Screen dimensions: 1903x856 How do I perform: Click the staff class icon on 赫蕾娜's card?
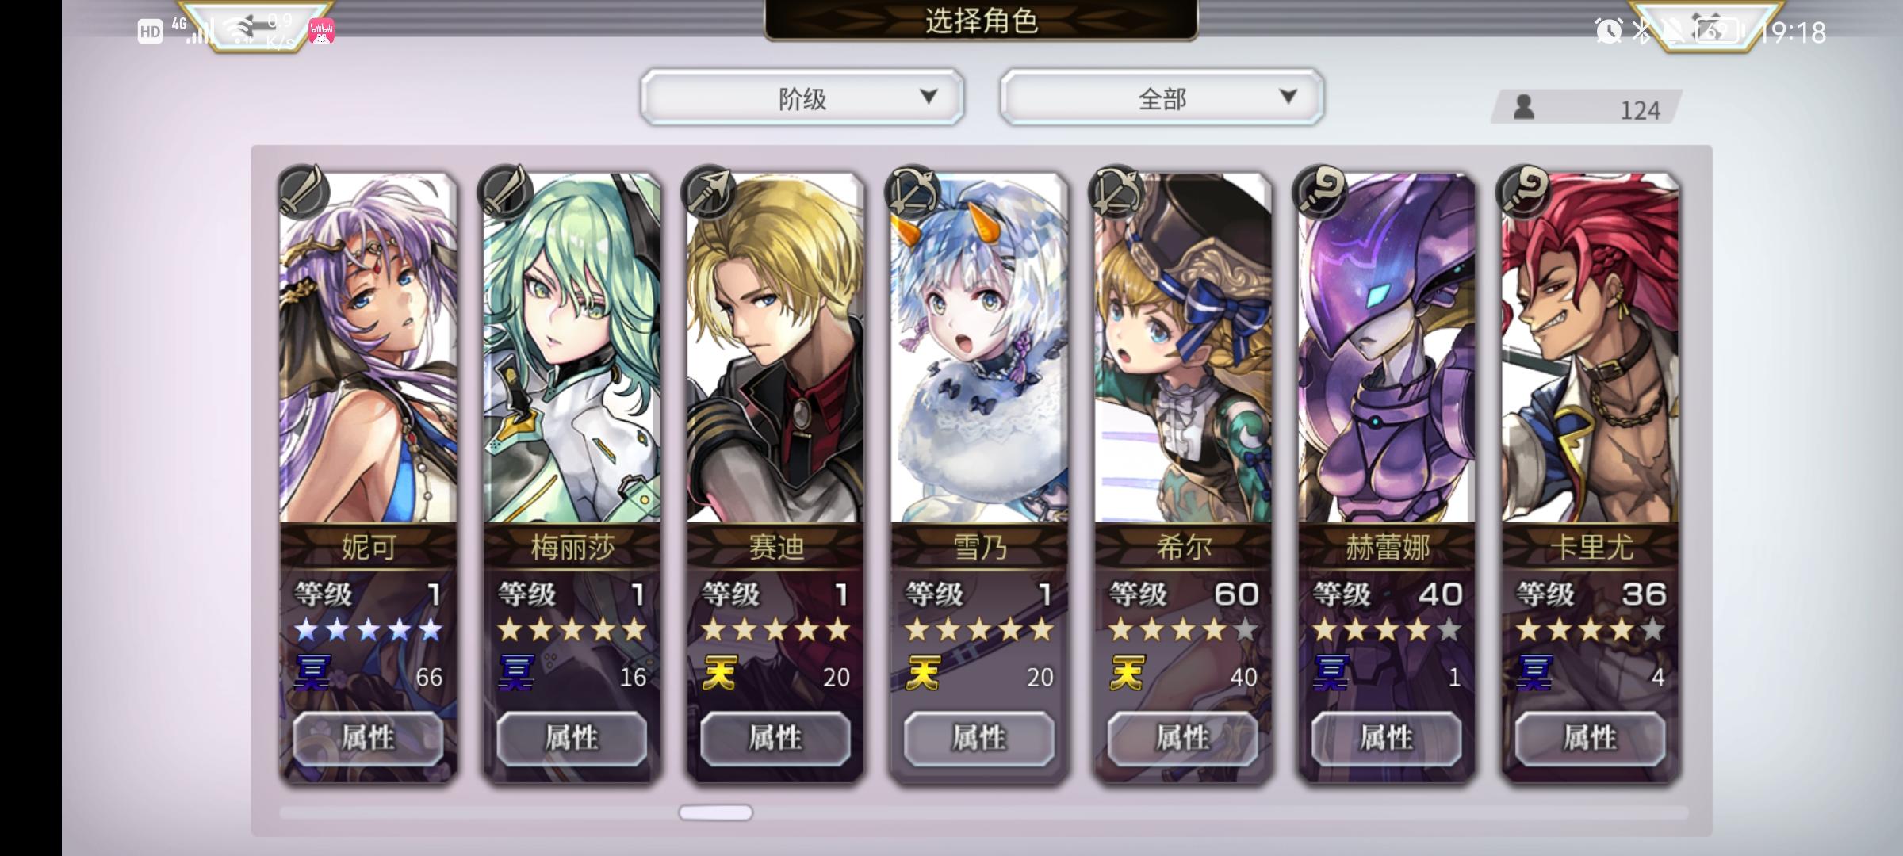pos(1321,192)
